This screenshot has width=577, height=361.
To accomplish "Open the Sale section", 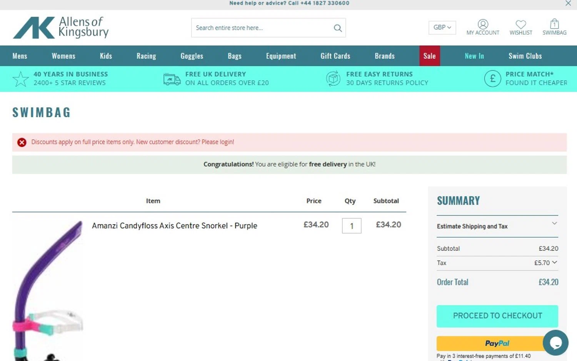I will tap(430, 56).
